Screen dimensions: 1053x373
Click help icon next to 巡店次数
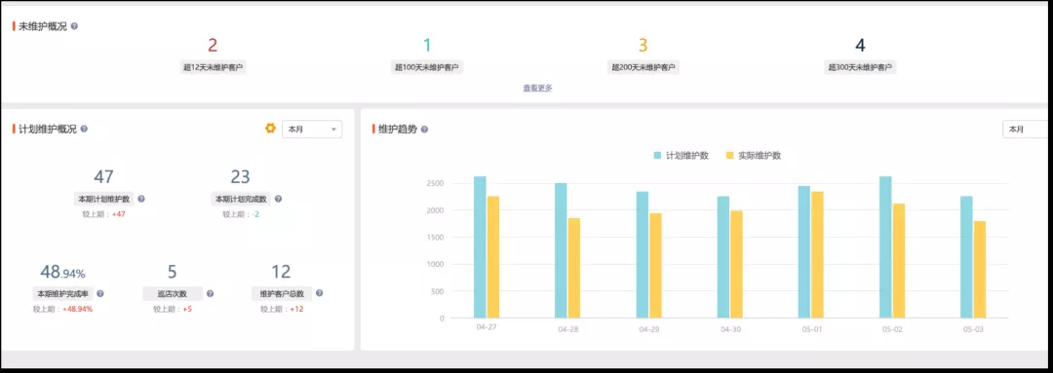click(x=211, y=294)
